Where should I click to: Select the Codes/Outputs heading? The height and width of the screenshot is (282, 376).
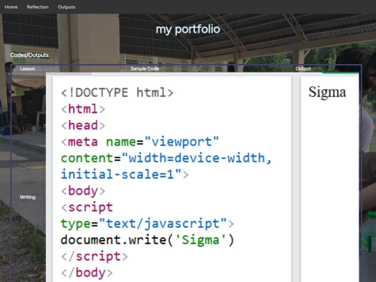tap(29, 55)
